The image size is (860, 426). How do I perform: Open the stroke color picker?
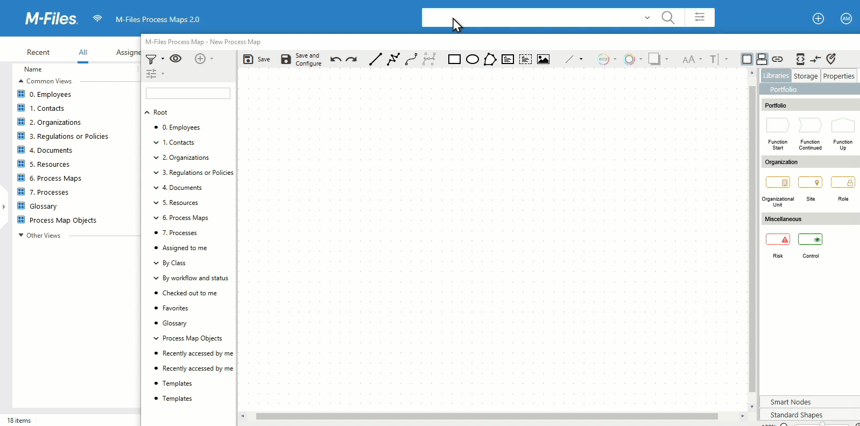(604, 59)
